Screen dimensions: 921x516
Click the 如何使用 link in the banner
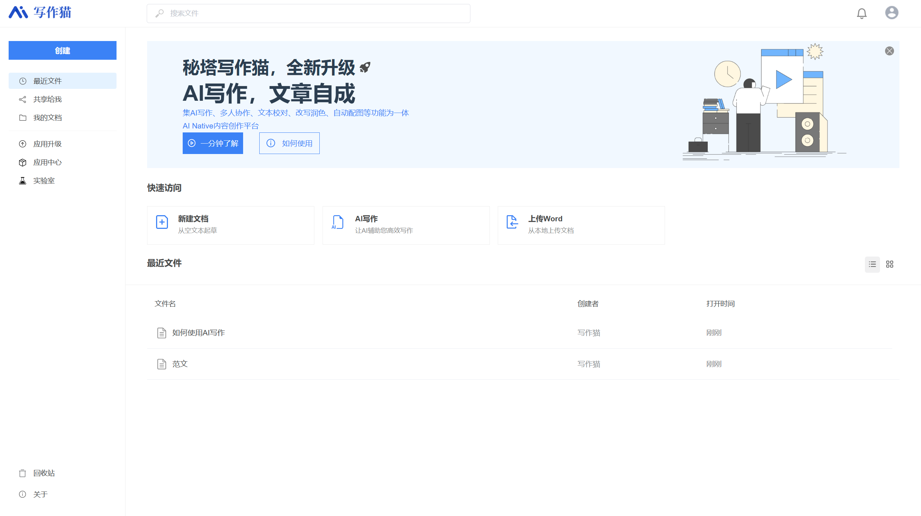point(289,143)
